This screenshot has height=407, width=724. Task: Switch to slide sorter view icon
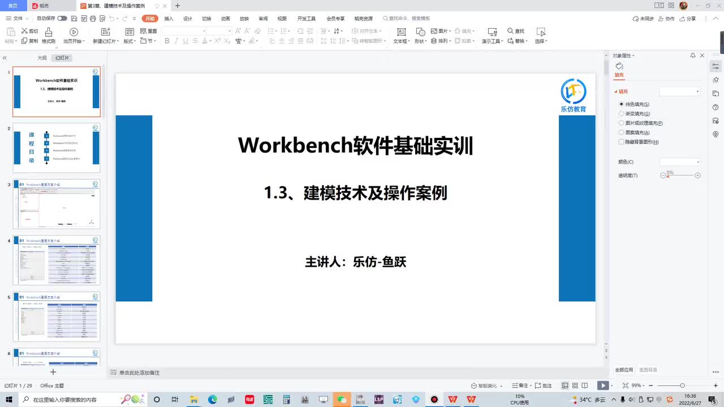pos(574,386)
